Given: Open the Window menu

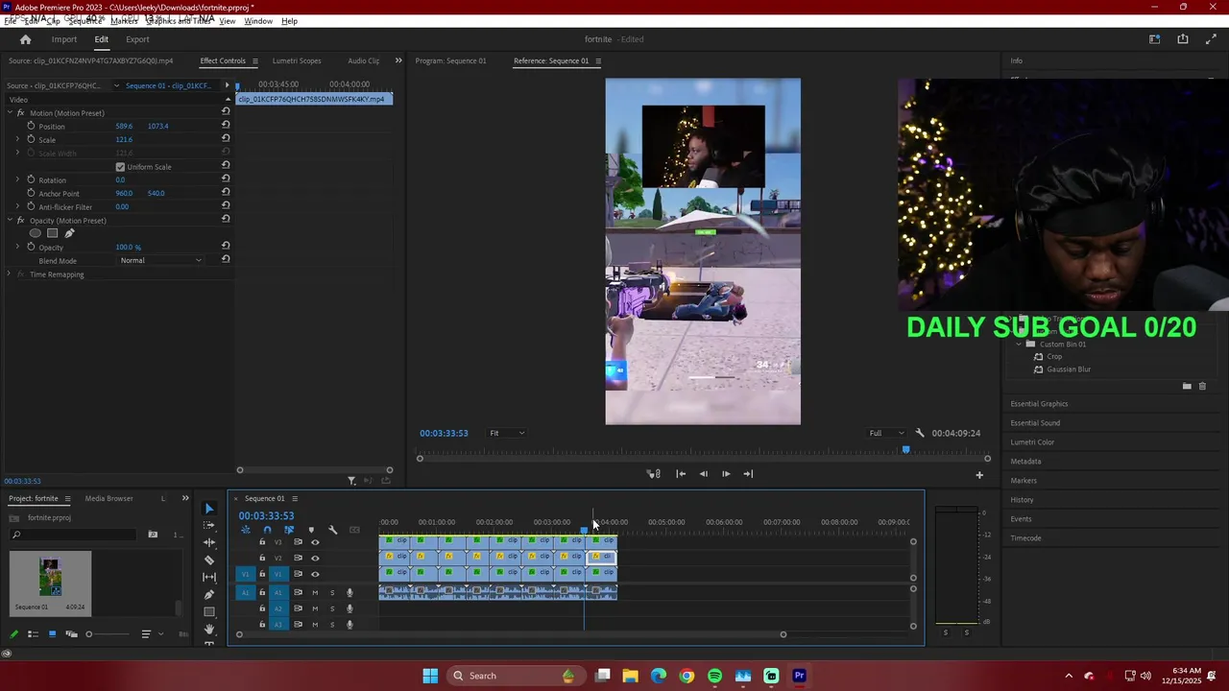Looking at the screenshot, I should click(x=258, y=21).
